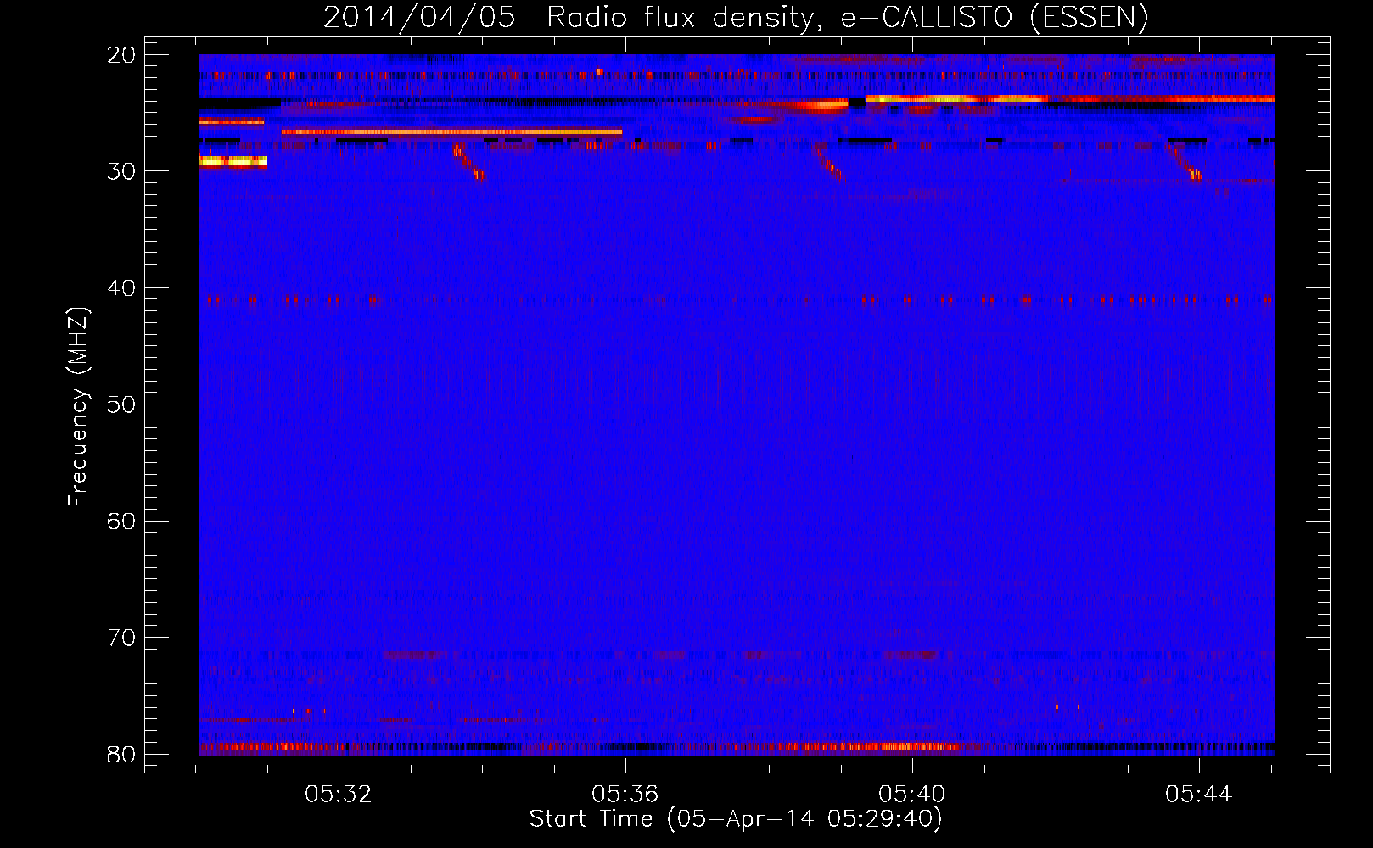Click the long orange band near 26.5 MHz
Viewport: 1373px width, 848px height.
(x=451, y=132)
